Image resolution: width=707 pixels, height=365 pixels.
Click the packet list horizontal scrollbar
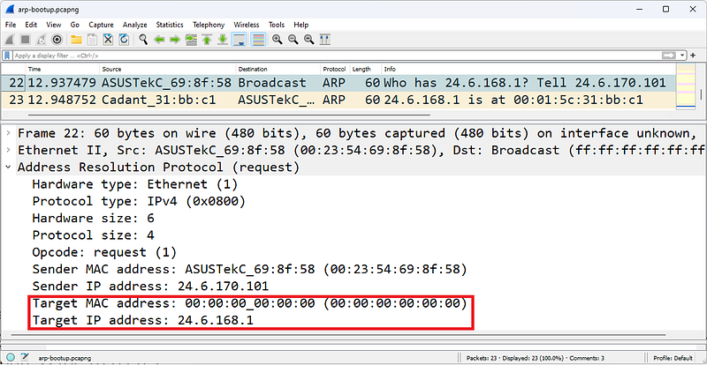(229, 115)
